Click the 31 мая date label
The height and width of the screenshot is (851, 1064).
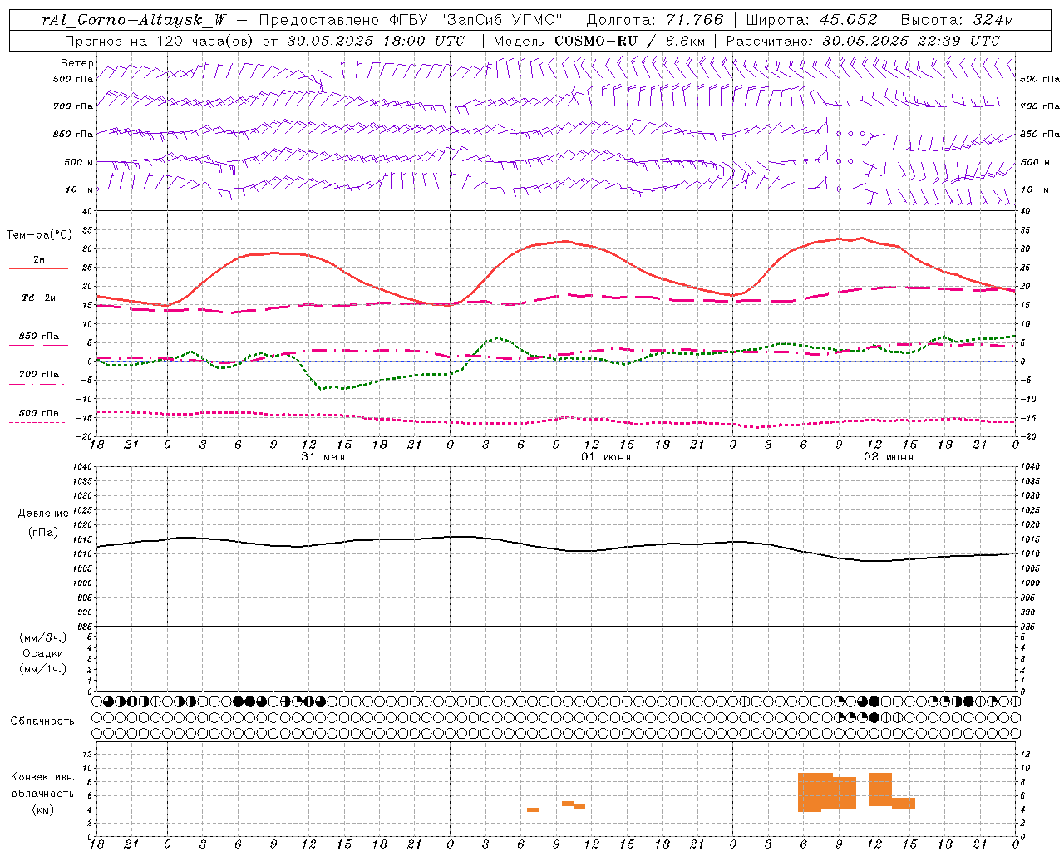coord(323,456)
